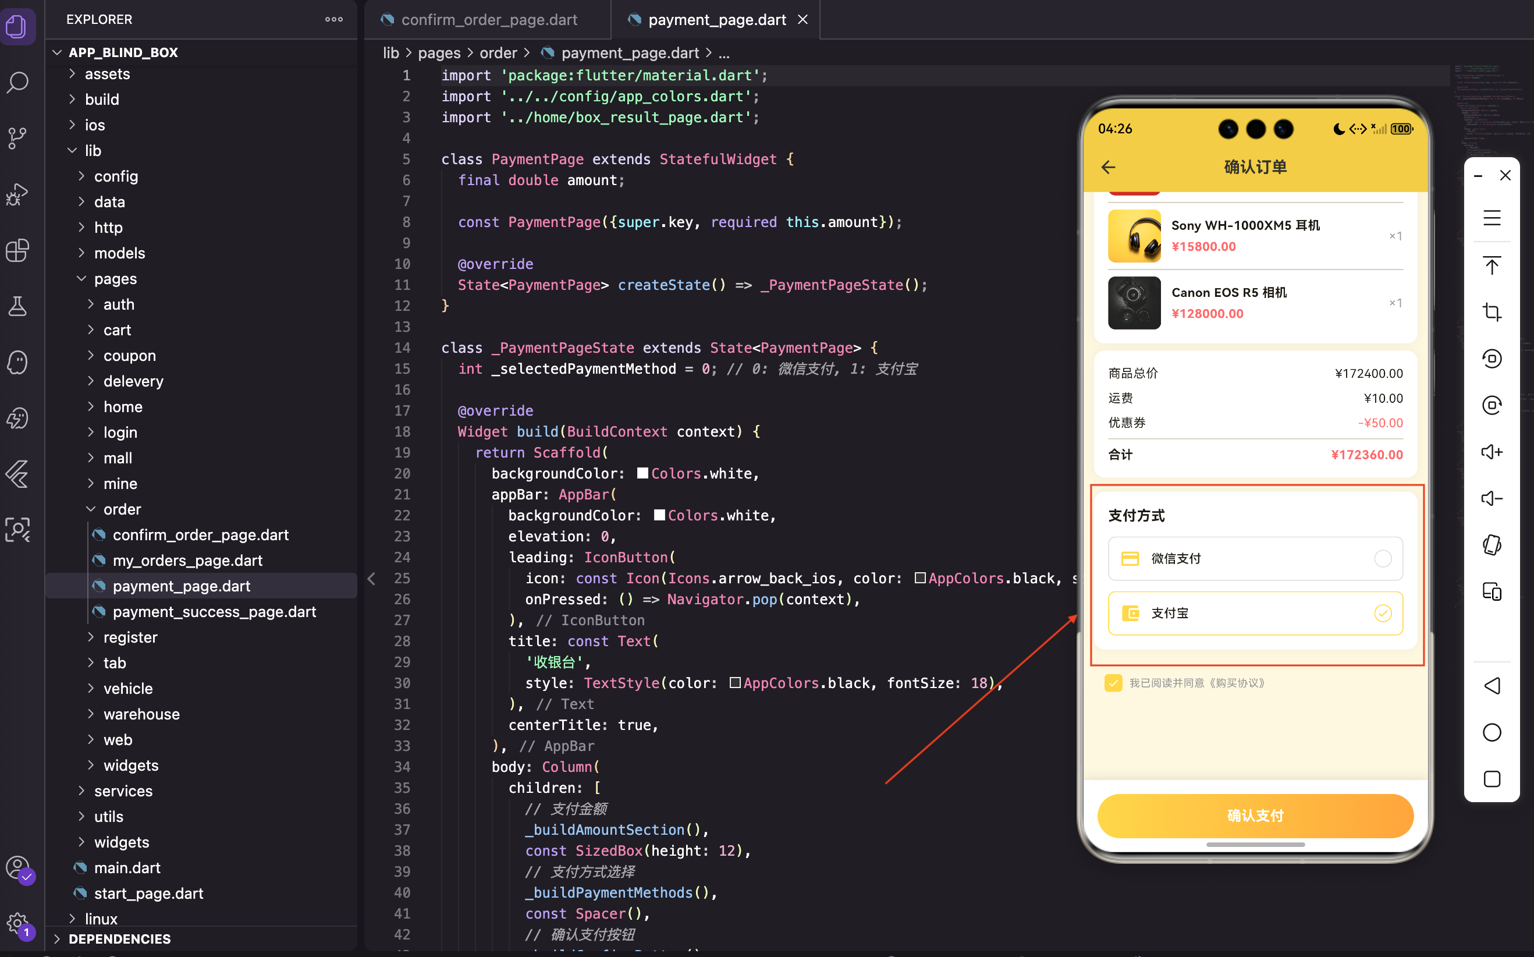Select the 支付宝 payment radio option
This screenshot has width=1534, height=957.
click(1383, 613)
